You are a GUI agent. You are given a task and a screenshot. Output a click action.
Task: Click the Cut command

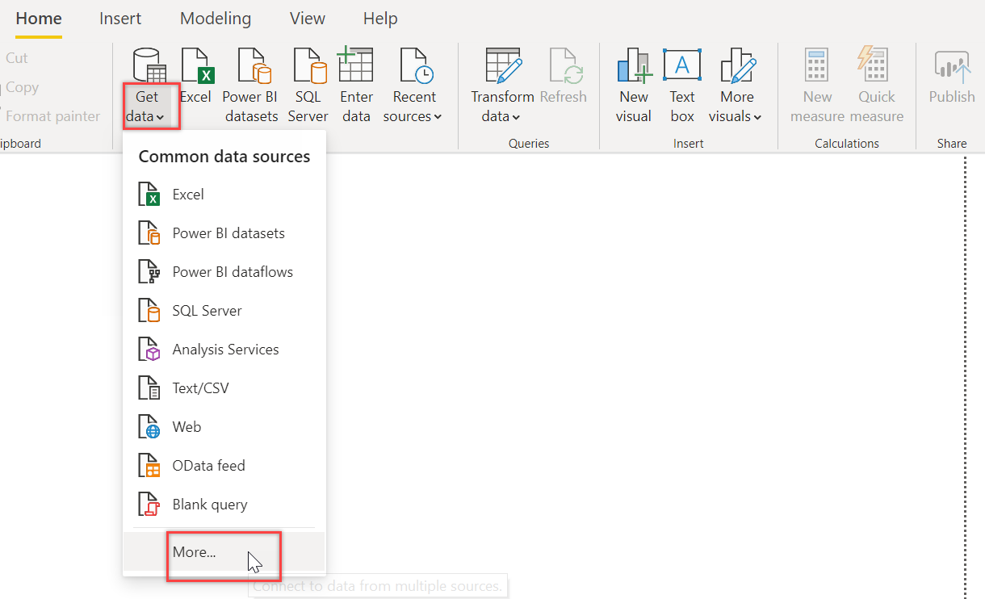[17, 58]
